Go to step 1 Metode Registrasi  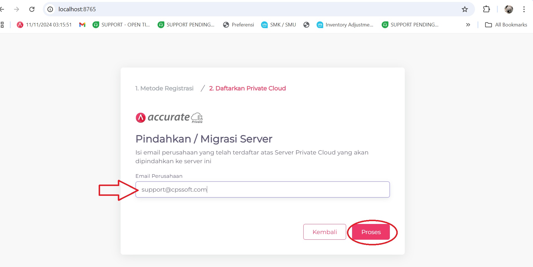coord(164,88)
